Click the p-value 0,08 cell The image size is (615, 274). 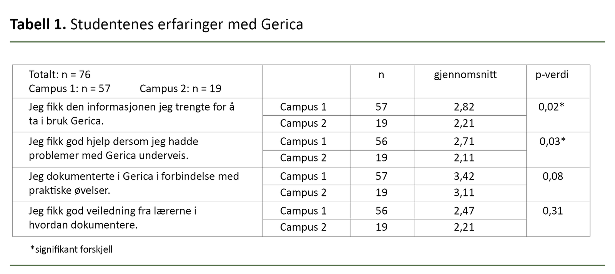(x=552, y=176)
